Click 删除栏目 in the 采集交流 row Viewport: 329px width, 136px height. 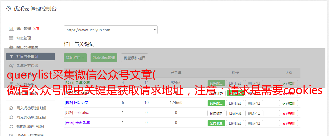click(x=254, y=83)
